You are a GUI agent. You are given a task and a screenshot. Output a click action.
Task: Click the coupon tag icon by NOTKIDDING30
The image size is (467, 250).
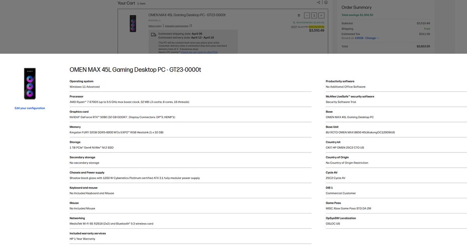(294, 23)
